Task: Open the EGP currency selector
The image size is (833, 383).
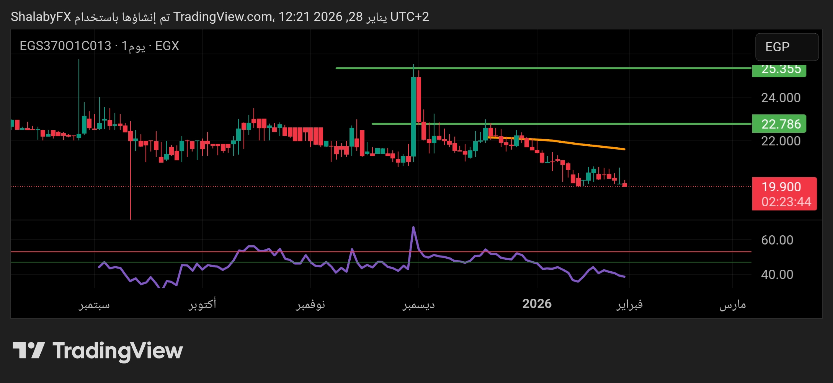Action: pyautogui.click(x=786, y=47)
